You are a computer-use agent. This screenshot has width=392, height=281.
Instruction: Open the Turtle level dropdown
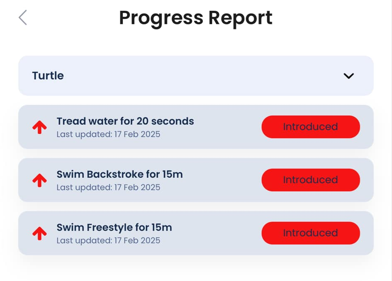click(x=196, y=76)
